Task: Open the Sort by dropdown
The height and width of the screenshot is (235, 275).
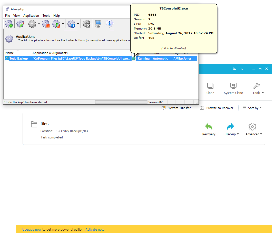Action: tap(252, 108)
